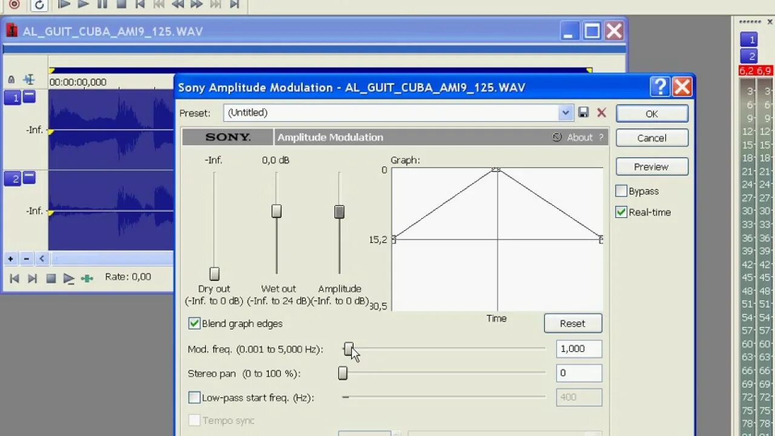
Task: Click the Stereo pan slider thumb
Action: tap(343, 373)
